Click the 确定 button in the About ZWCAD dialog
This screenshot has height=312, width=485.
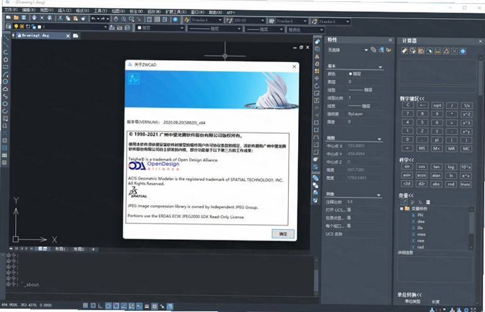coord(283,234)
